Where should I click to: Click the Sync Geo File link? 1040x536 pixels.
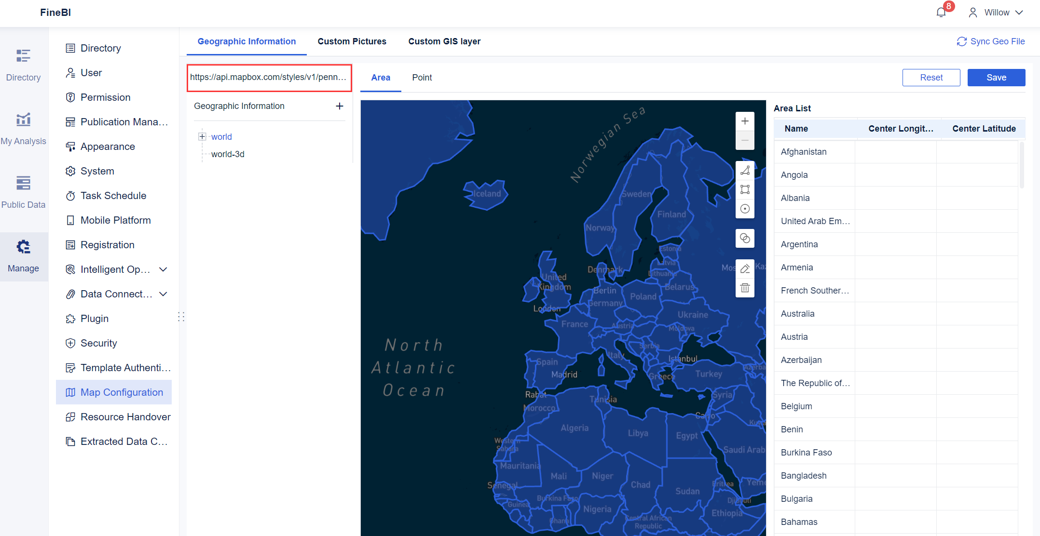coord(990,41)
